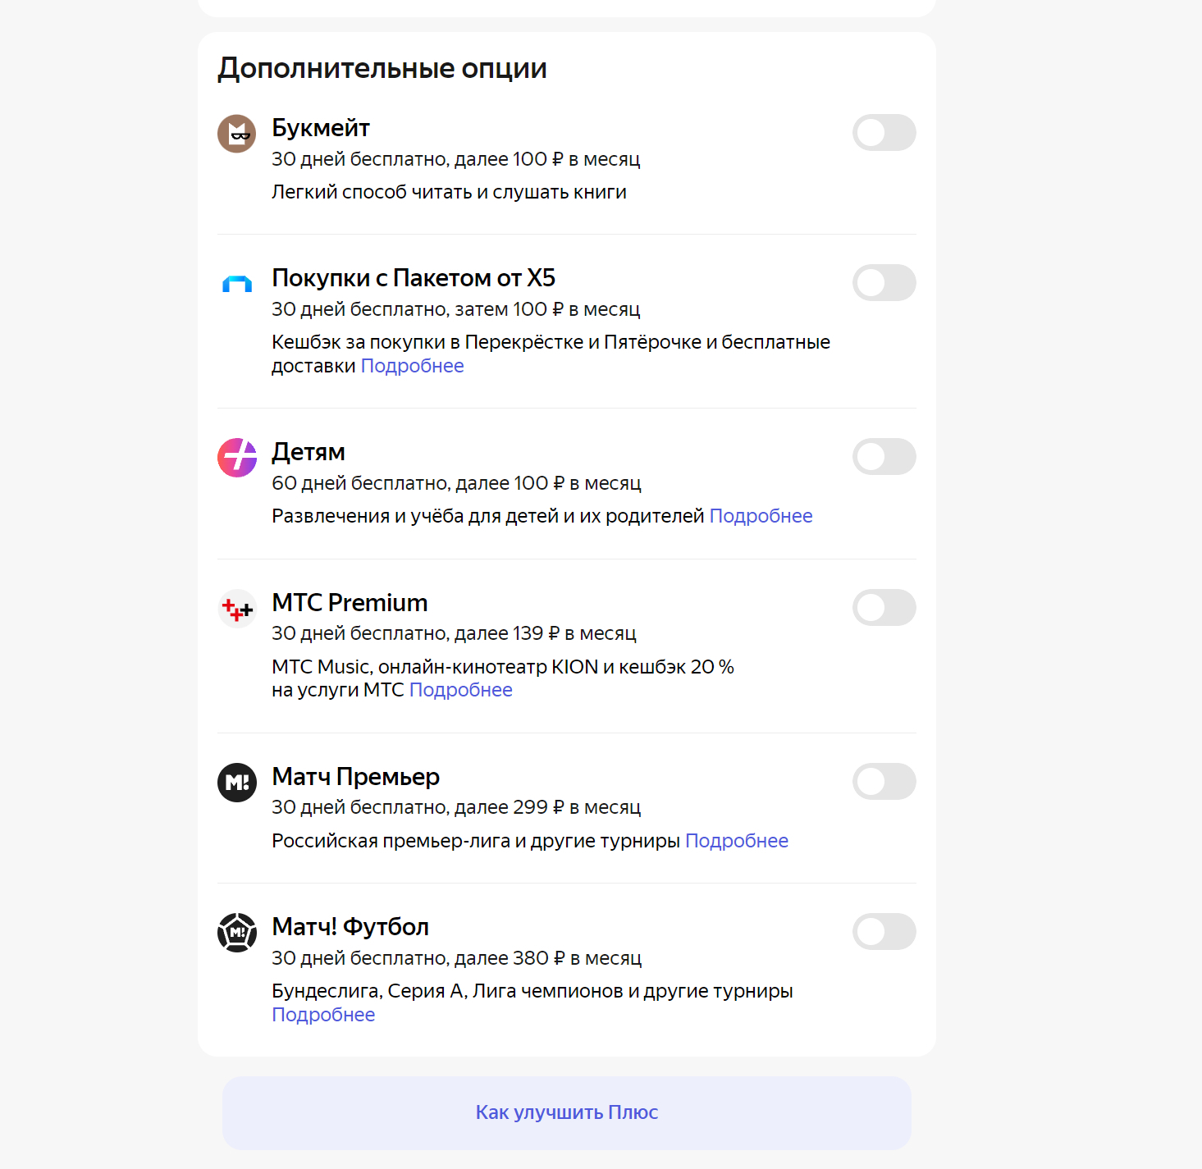Click the Детям gradient plus icon

237,458
